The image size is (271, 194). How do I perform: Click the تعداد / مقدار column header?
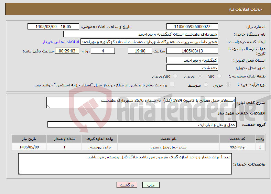point(64,139)
